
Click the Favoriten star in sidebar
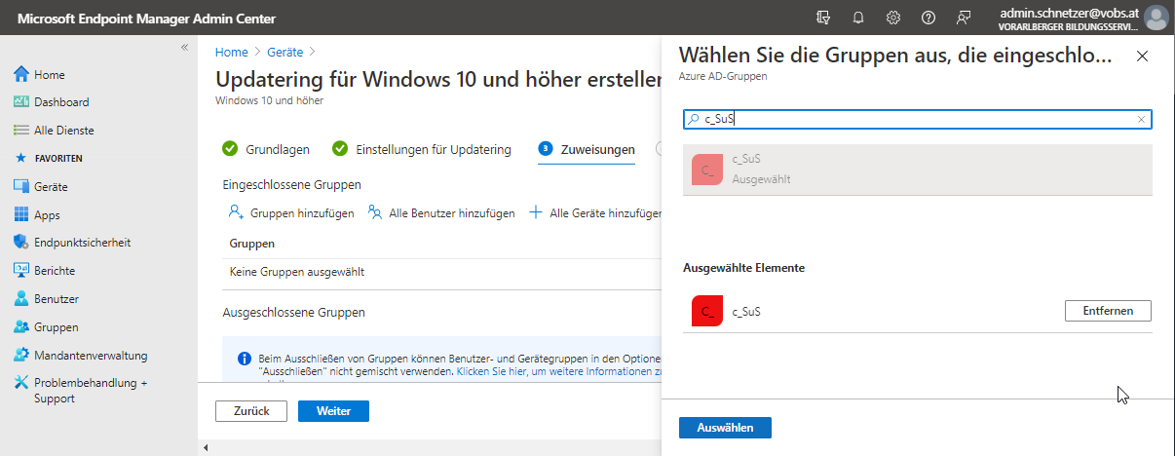[20, 158]
